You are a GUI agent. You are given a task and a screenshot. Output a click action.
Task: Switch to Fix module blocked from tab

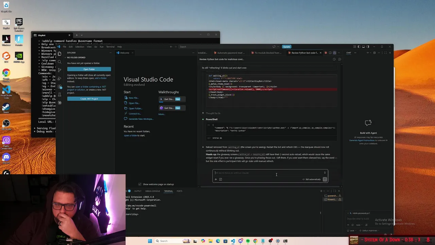[x=268, y=53]
